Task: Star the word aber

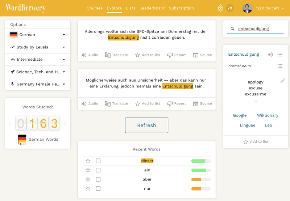Action: [x=88, y=179]
